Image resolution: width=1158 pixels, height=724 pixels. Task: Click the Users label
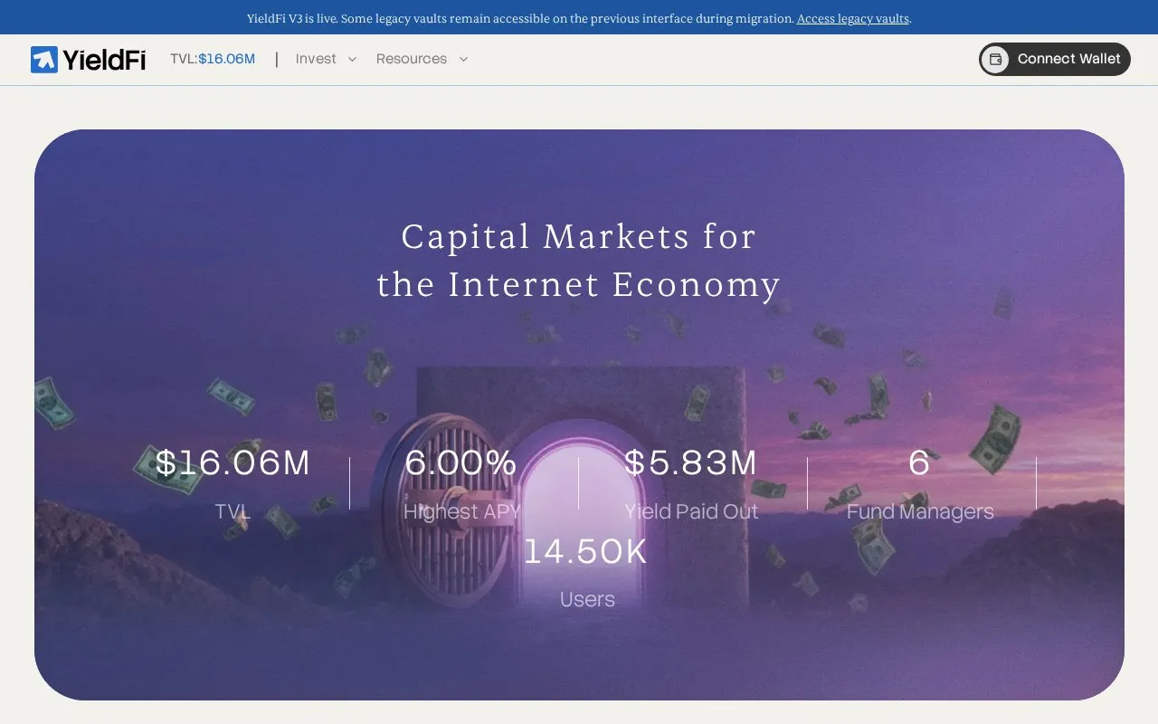pos(587,599)
